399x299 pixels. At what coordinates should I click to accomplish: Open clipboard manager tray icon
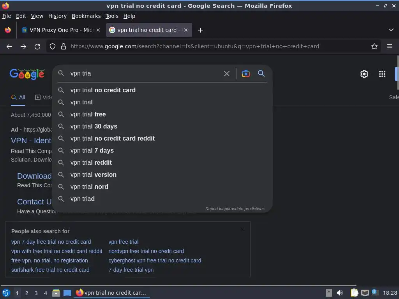pos(354,293)
